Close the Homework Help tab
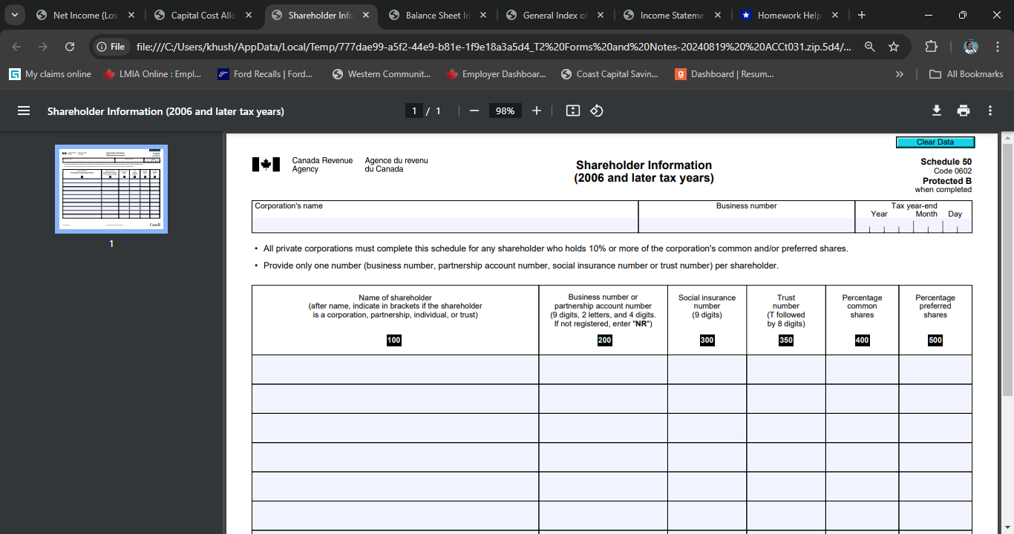This screenshot has width=1014, height=534. [835, 15]
